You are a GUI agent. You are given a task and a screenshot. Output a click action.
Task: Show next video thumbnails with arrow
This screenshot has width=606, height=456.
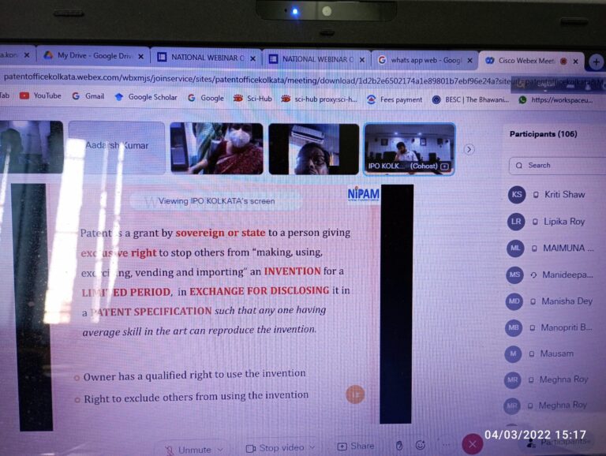[x=469, y=149]
